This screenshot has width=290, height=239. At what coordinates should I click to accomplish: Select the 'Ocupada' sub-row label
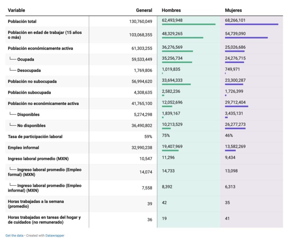[25, 60]
